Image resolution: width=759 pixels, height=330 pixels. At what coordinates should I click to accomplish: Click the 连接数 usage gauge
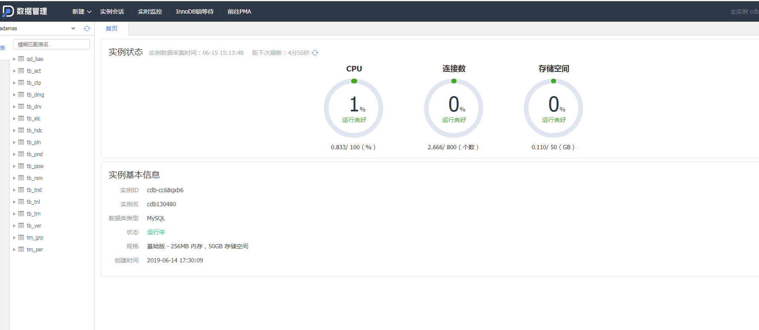tap(454, 108)
